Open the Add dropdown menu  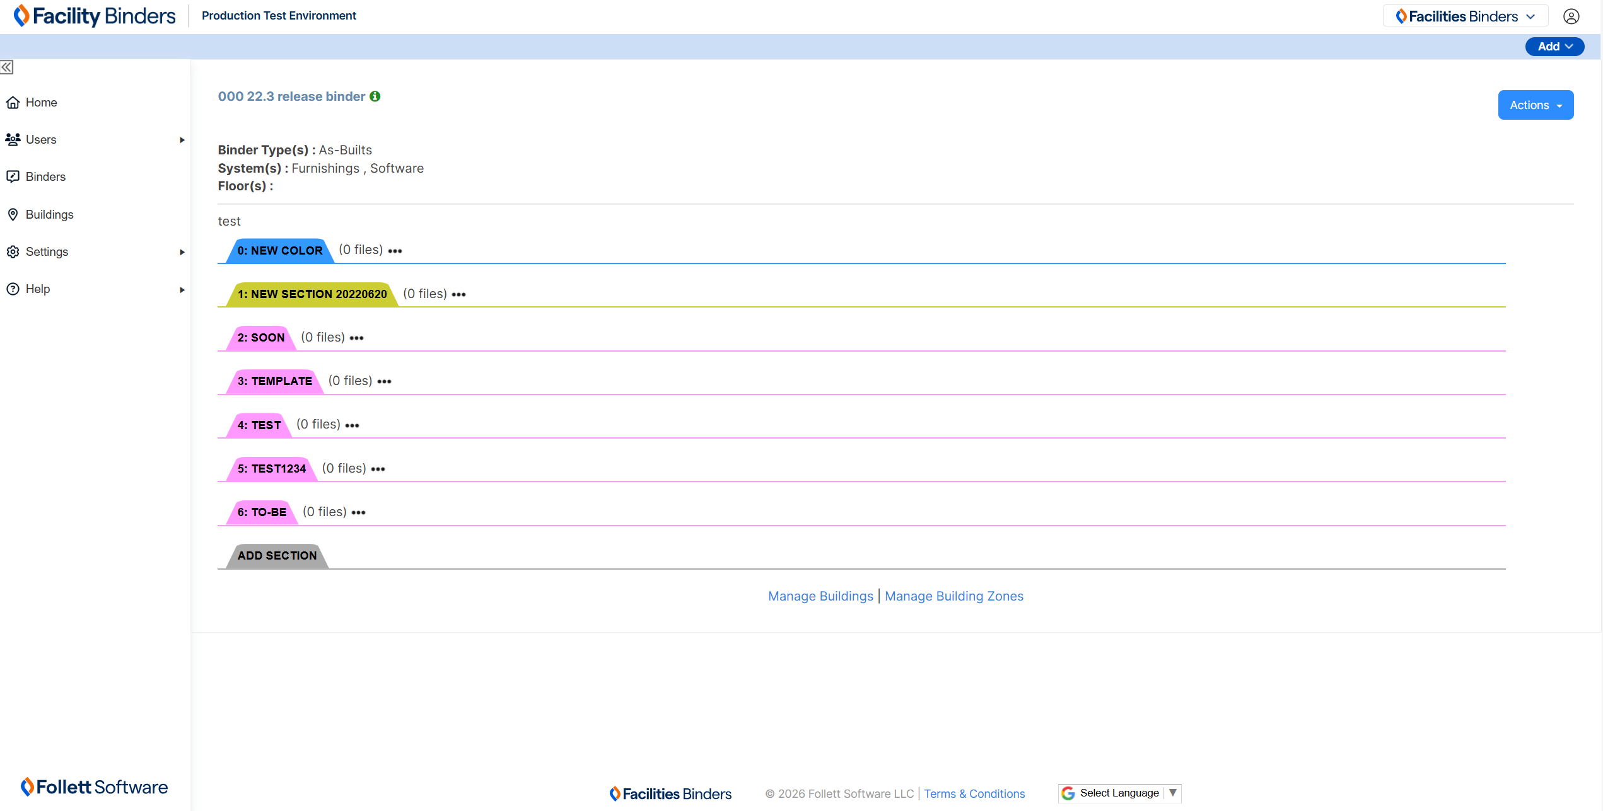coord(1554,47)
